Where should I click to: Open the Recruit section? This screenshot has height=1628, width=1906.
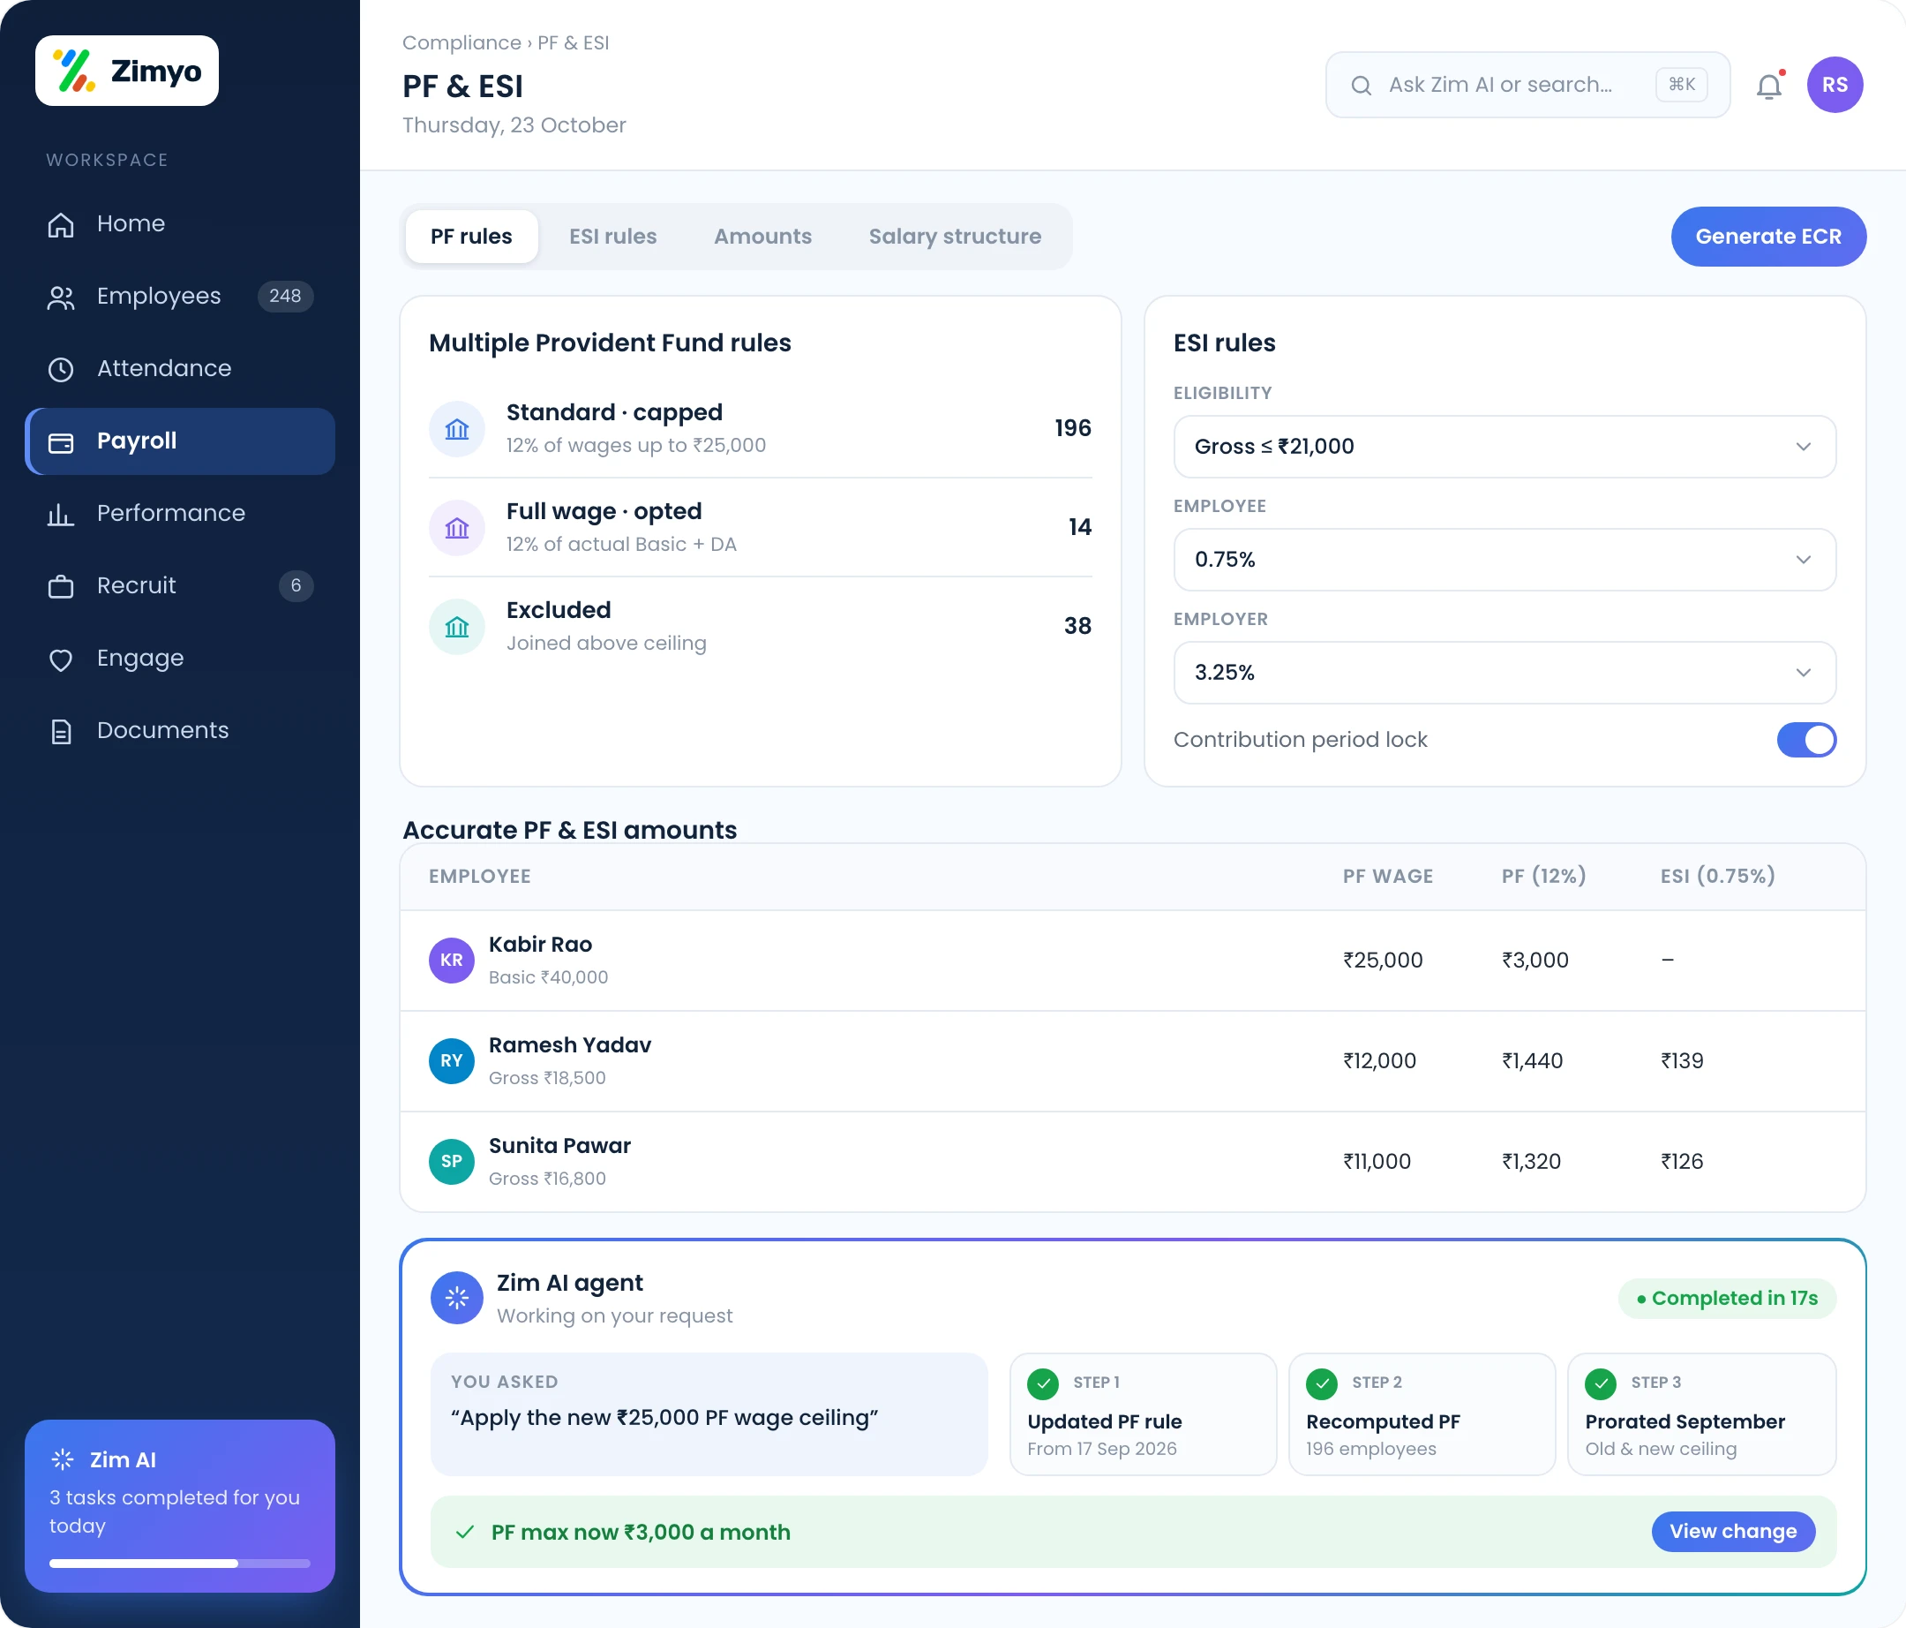(179, 585)
